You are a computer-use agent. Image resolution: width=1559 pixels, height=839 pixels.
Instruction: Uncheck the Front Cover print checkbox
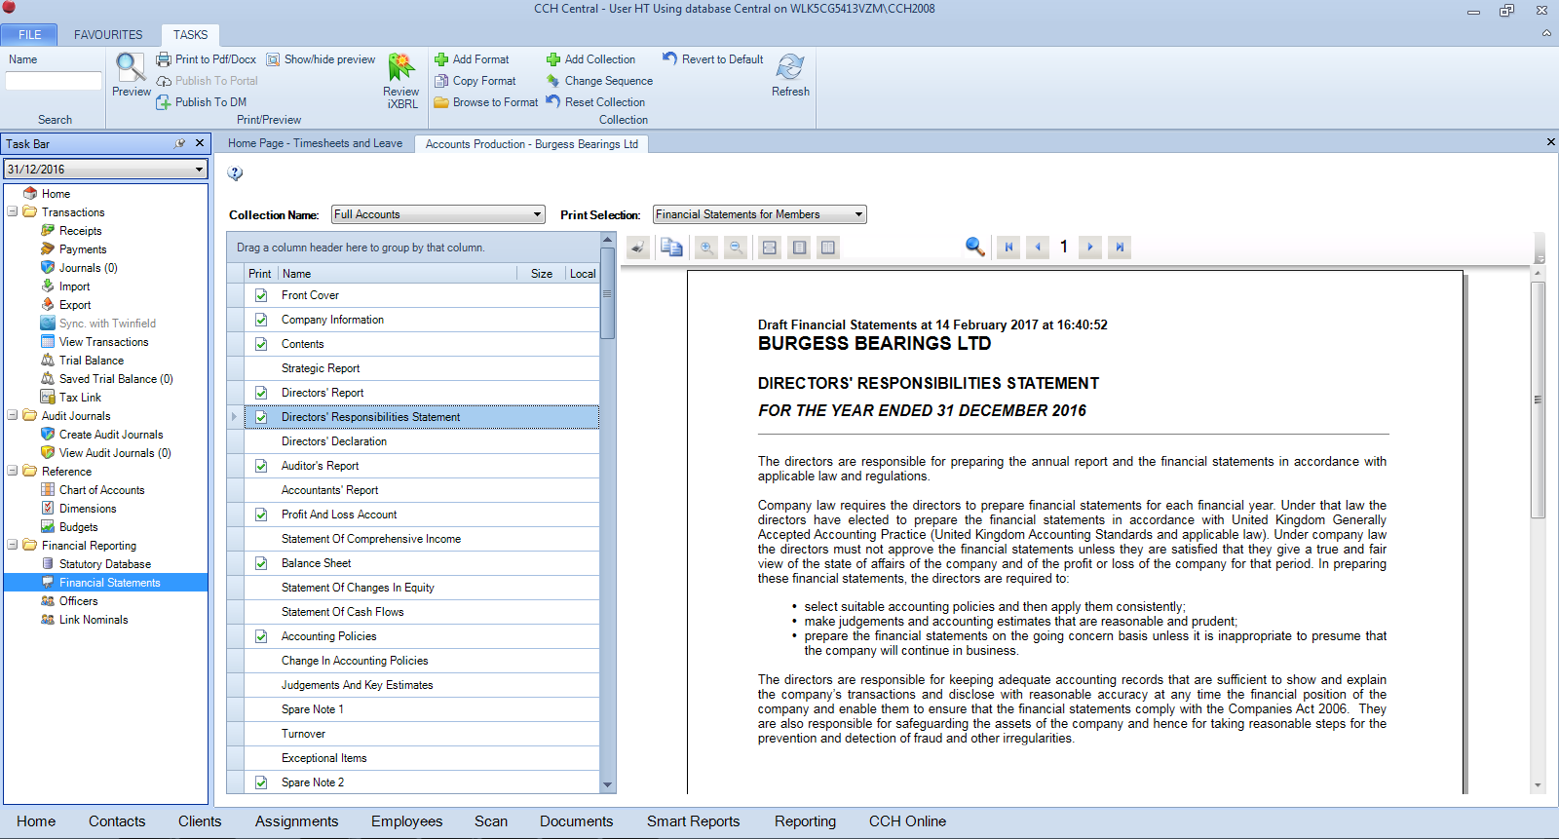tap(261, 295)
